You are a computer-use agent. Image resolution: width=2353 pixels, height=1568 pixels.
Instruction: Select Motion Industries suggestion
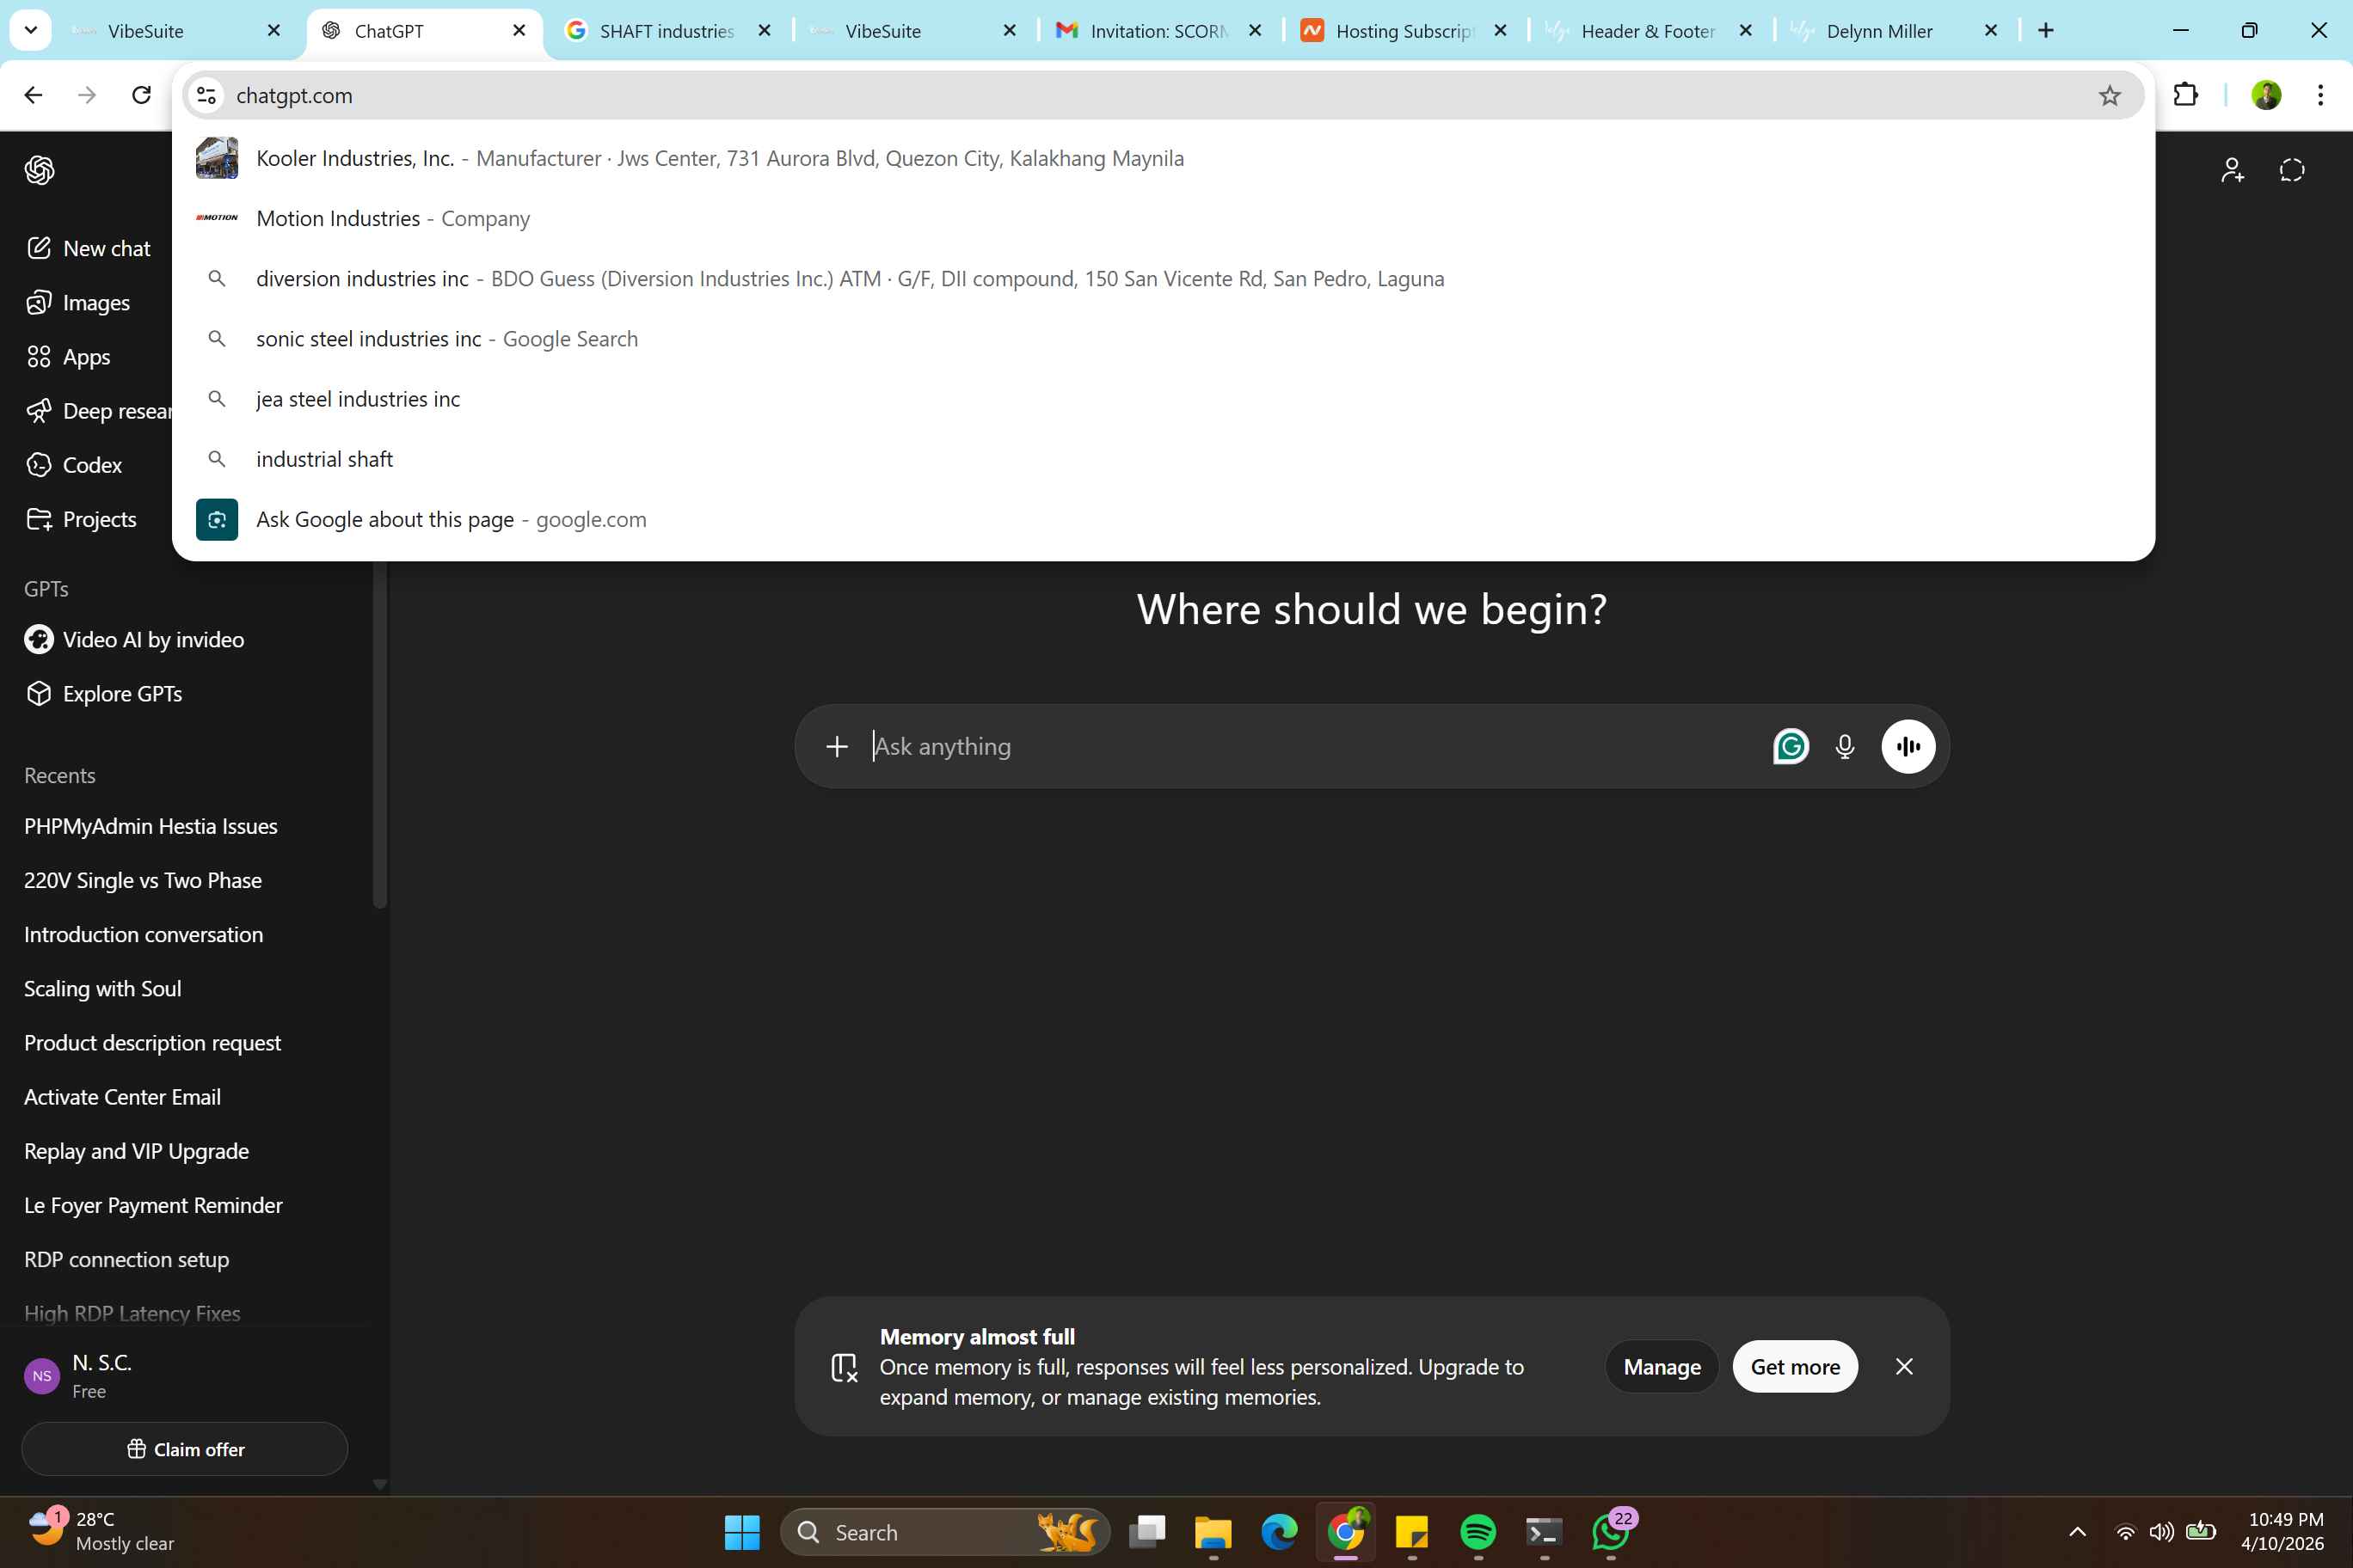pos(1163,218)
